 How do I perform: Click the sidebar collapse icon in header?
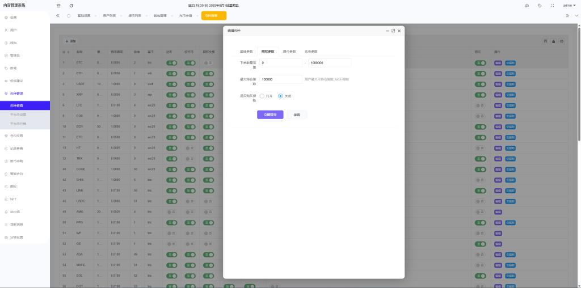[58, 5]
